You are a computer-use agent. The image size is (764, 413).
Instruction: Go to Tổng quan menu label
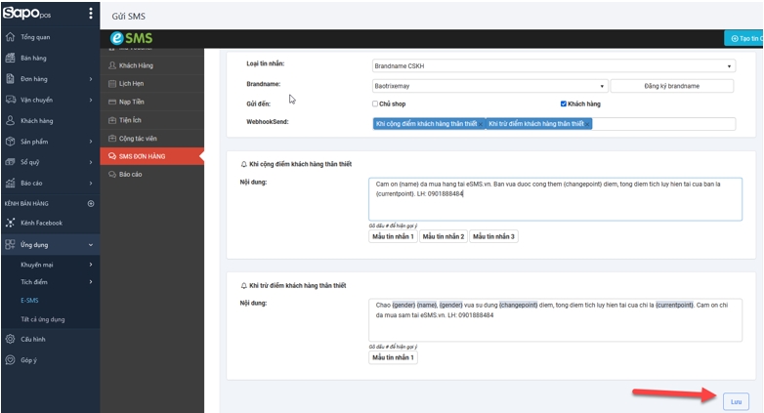click(35, 37)
